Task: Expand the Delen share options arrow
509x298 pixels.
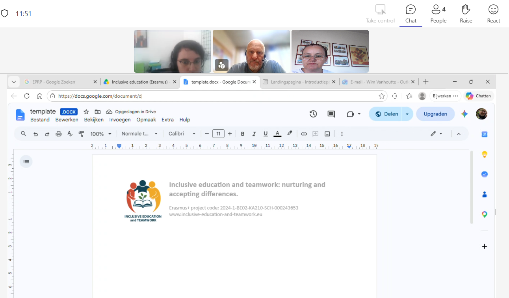Action: (x=407, y=114)
